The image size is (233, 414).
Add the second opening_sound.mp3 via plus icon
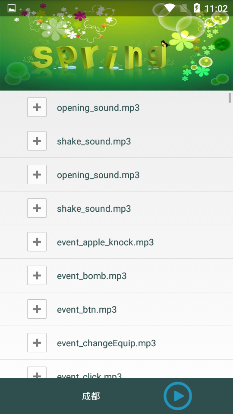[37, 175]
